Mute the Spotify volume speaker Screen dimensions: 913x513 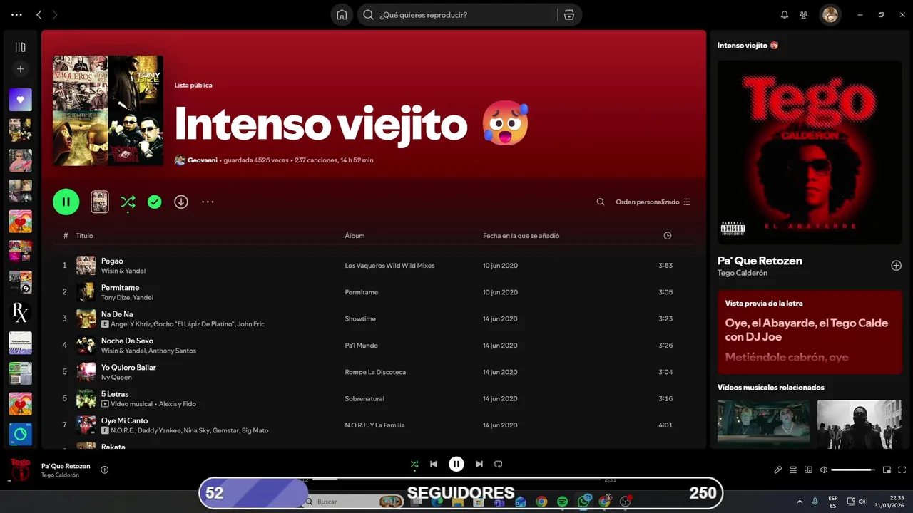[x=824, y=470]
